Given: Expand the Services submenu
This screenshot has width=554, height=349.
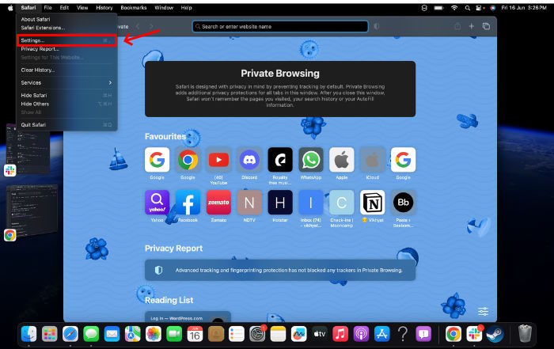Looking at the screenshot, I should click(66, 82).
